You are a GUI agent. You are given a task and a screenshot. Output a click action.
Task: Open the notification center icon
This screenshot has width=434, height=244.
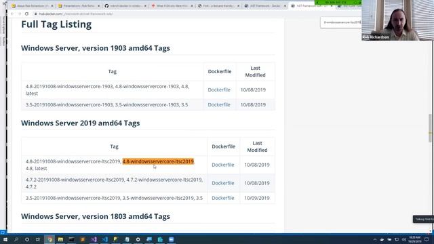[427, 239]
